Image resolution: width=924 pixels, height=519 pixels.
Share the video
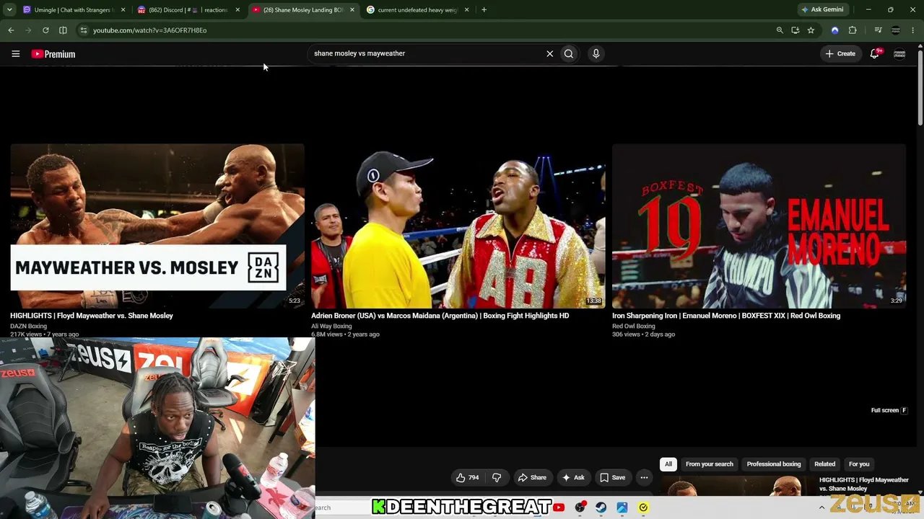[532, 477]
